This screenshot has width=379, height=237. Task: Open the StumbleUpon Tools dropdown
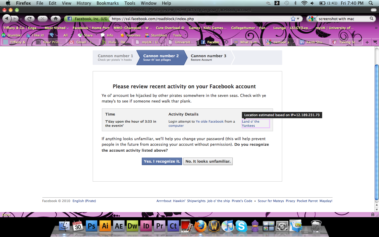[180, 35]
